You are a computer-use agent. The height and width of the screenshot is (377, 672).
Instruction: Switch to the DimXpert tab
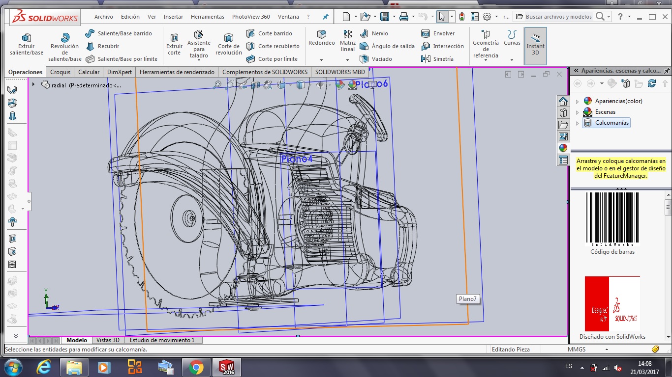120,72
